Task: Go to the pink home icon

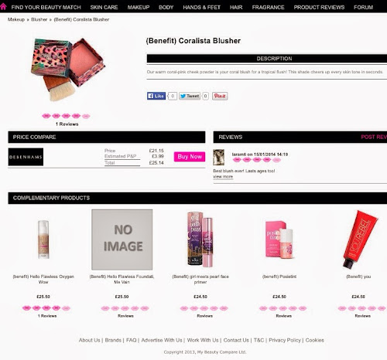Action: click(3, 6)
